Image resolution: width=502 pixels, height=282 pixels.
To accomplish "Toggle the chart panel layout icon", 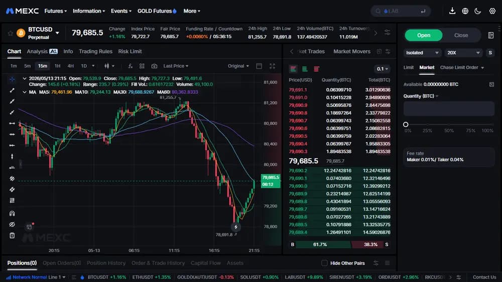I will tap(259, 66).
